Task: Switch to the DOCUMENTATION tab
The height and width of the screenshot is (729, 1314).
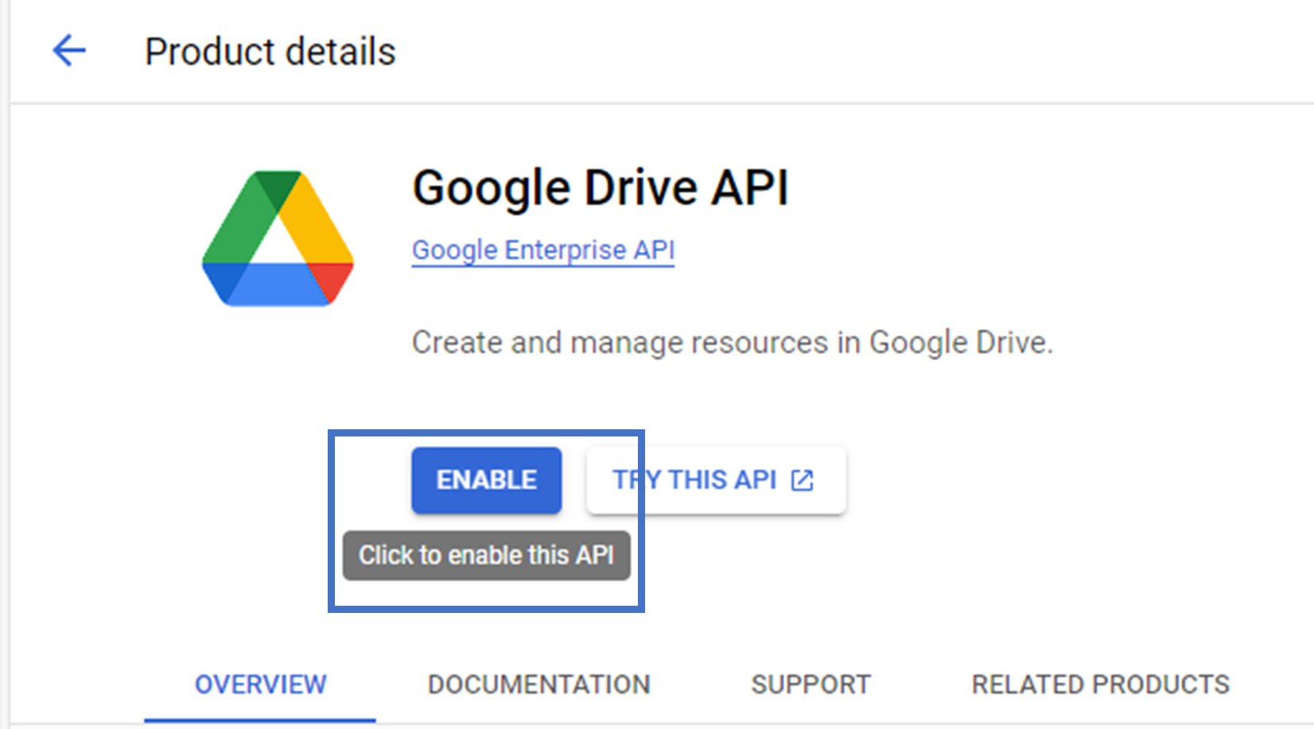Action: [x=538, y=684]
